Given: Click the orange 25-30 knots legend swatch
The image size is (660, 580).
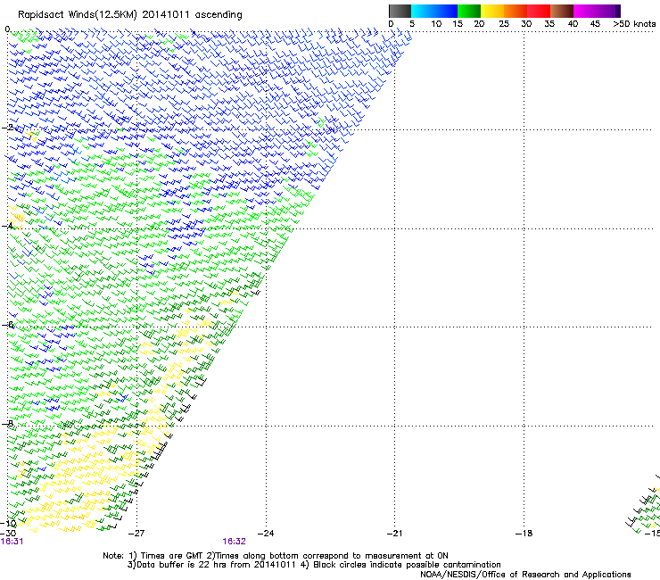Looking at the screenshot, I should pyautogui.click(x=516, y=11).
